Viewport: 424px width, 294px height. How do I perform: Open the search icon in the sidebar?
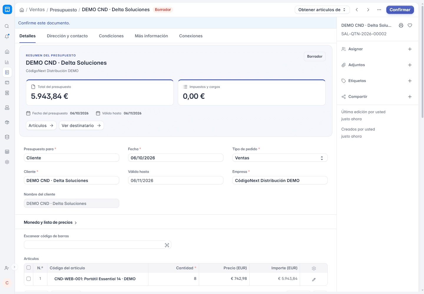tap(7, 26)
